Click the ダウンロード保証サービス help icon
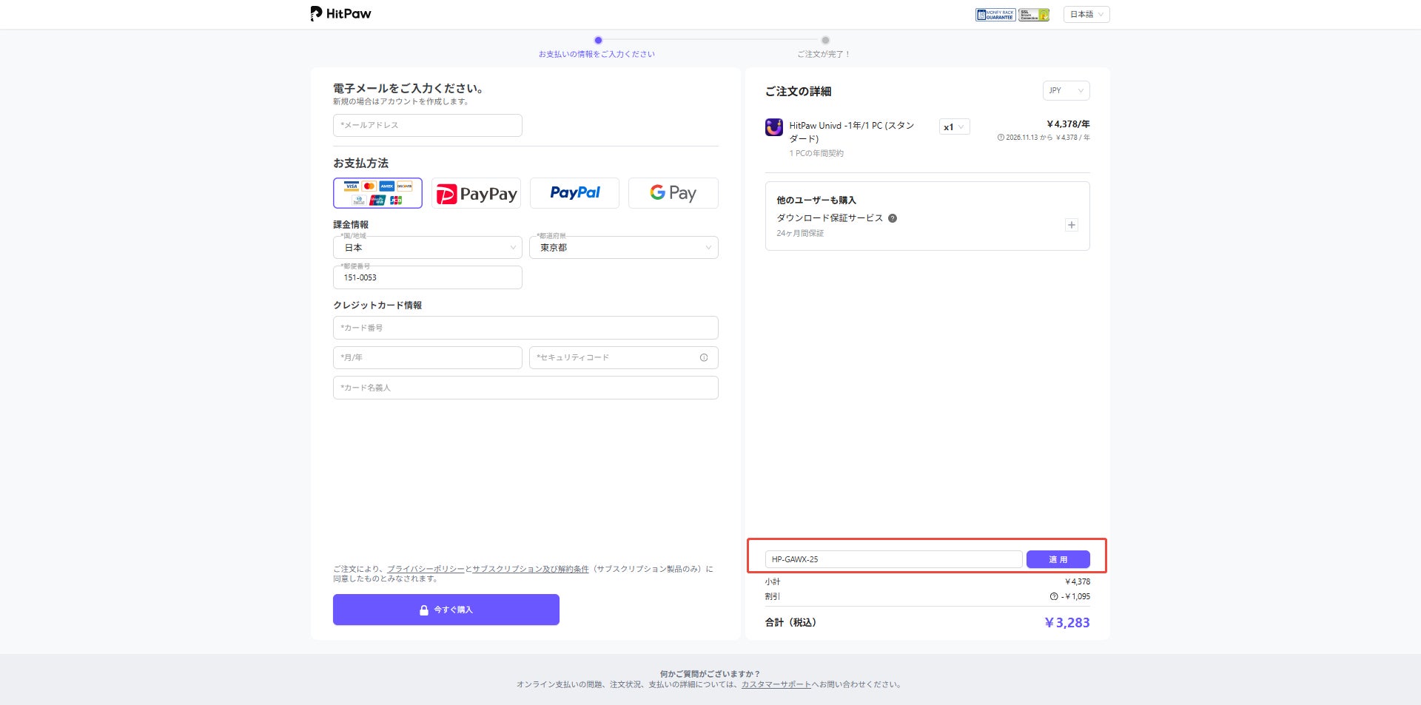Viewport: 1421px width, 705px height. (893, 218)
